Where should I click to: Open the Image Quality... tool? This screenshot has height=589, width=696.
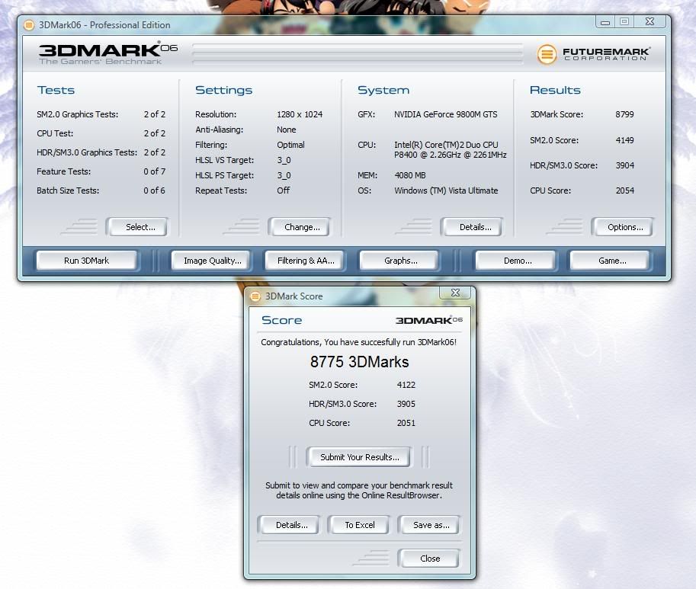point(211,261)
